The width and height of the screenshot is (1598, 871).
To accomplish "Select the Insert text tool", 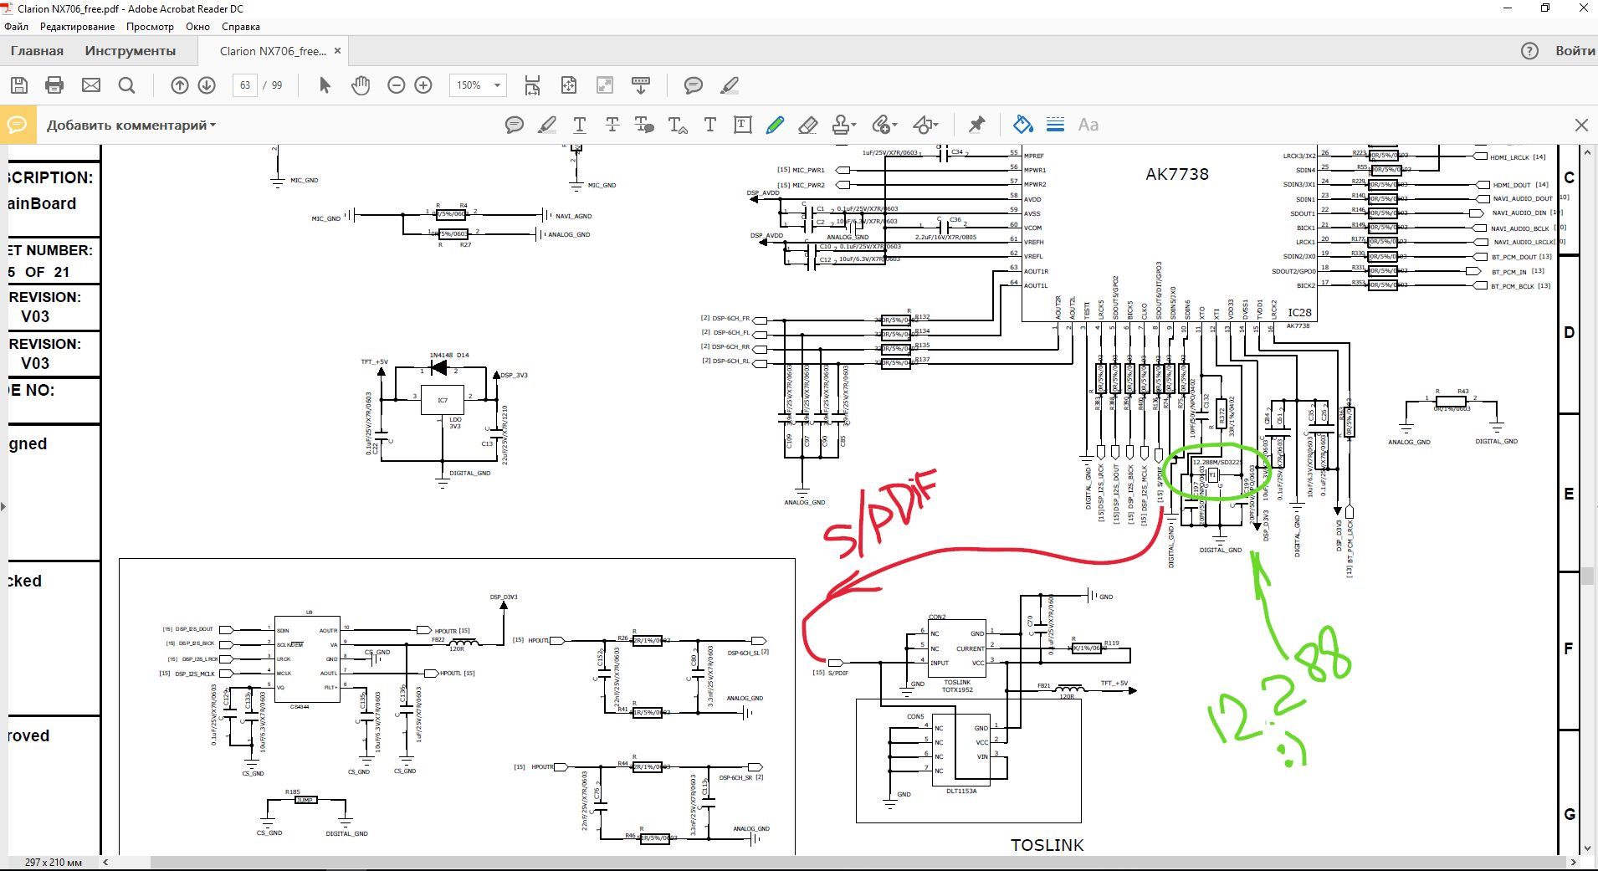I will pyautogui.click(x=678, y=126).
